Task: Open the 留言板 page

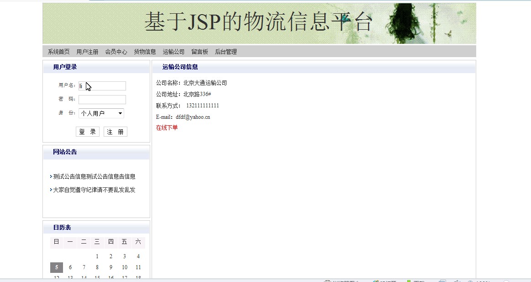Action: [200, 52]
